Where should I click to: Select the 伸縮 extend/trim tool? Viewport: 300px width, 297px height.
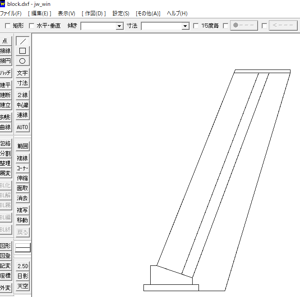pos(22,178)
